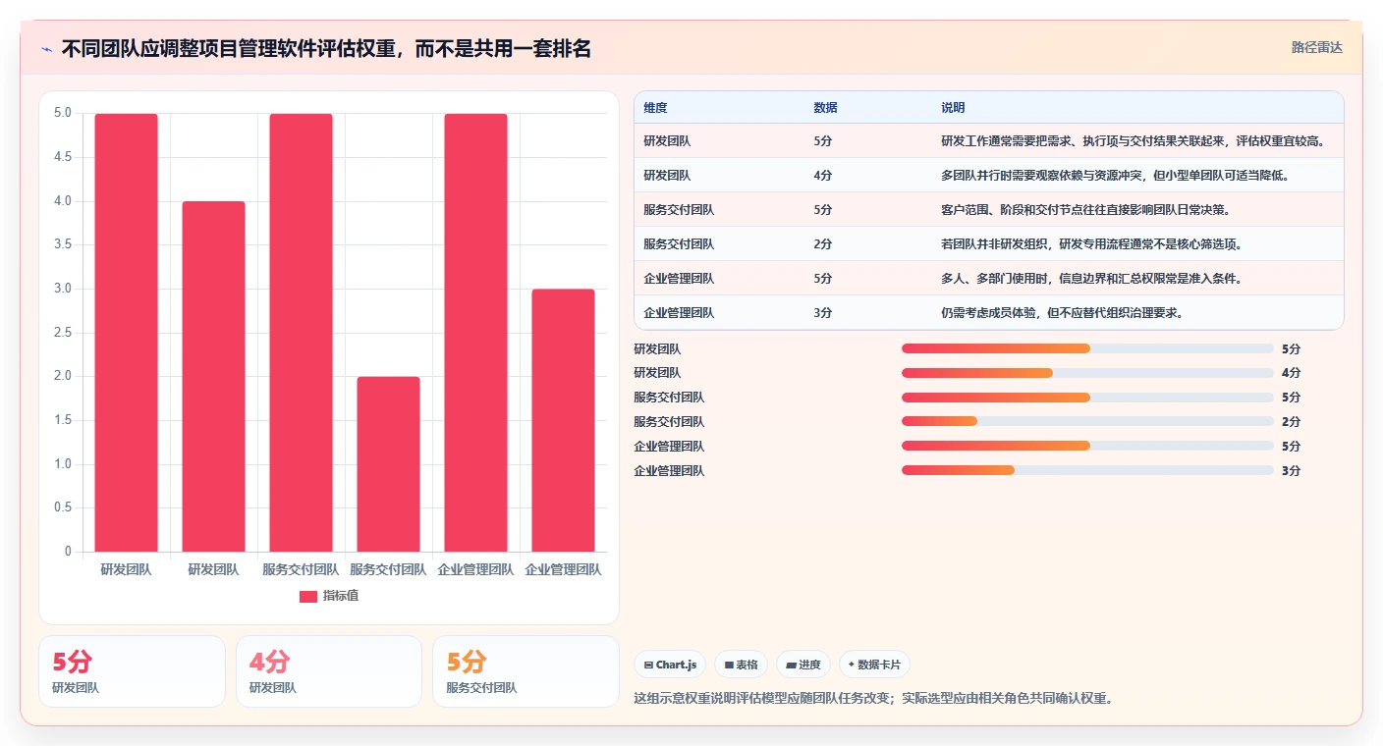The height and width of the screenshot is (746, 1383).
Task: Open the 5分 研发团队 data card
Action: point(132,671)
